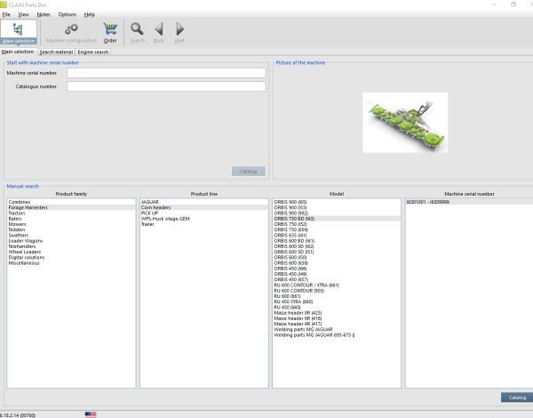Screen dimensions: 533x418
Task: Go Back using the left arrow icon
Action: [x=158, y=29]
